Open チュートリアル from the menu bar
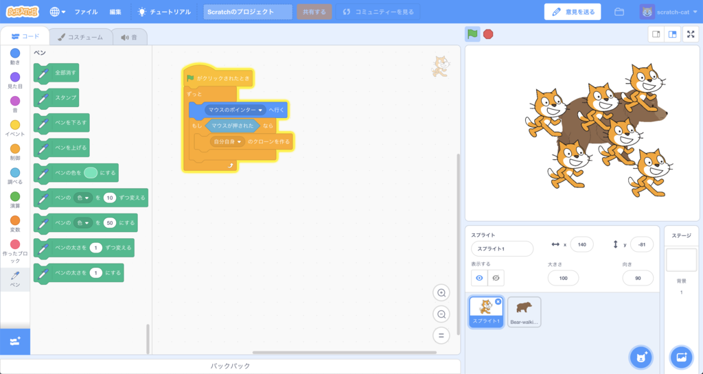703x374 pixels. (164, 12)
